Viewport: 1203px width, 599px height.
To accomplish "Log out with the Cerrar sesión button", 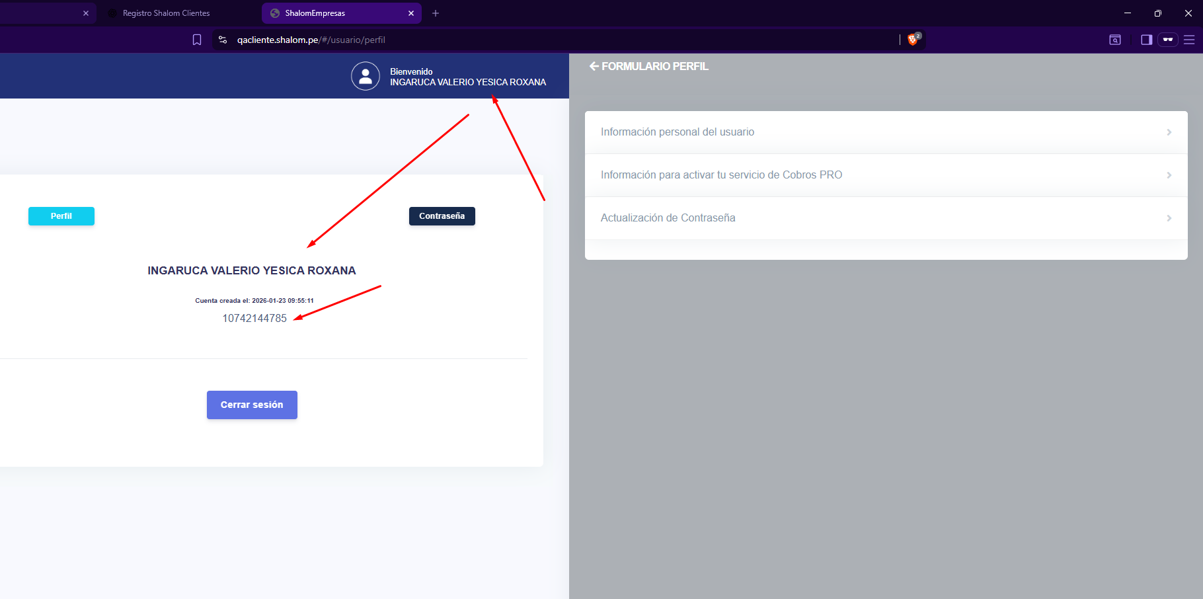I will pos(252,405).
